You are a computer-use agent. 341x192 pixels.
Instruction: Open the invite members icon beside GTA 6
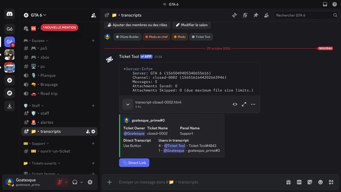(94, 15)
